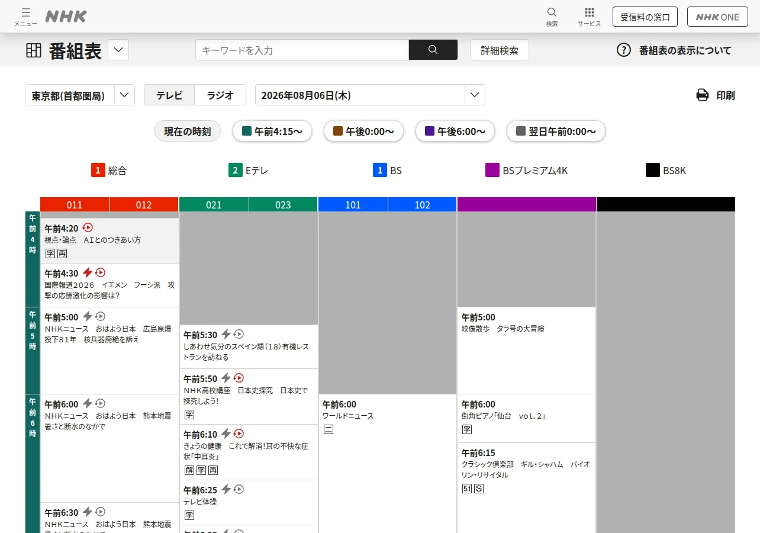Open 詳細検索 advanced search
760x533 pixels.
500,50
